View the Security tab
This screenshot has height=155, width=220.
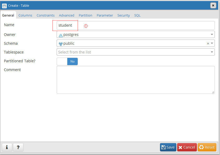click(123, 15)
